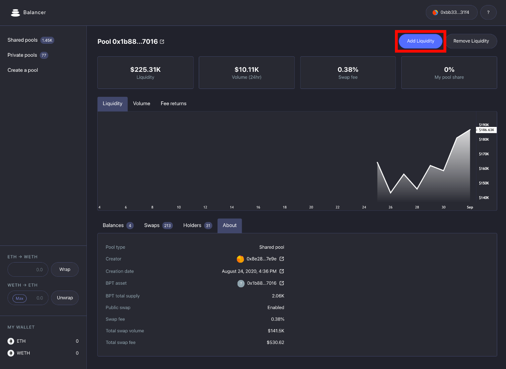Open Shared pools in the sidebar

click(x=22, y=40)
